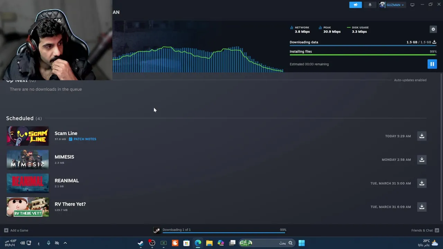This screenshot has width=443, height=249.
Task: Open the Steam announcements megaphone button
Action: pos(355,5)
